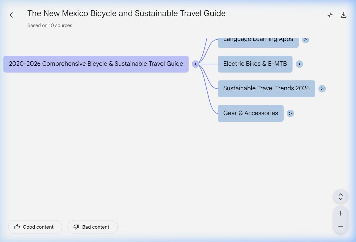This screenshot has height=242, width=356.
Task: Expand the Electric Bikes & E-MTB arrow
Action: point(299,64)
